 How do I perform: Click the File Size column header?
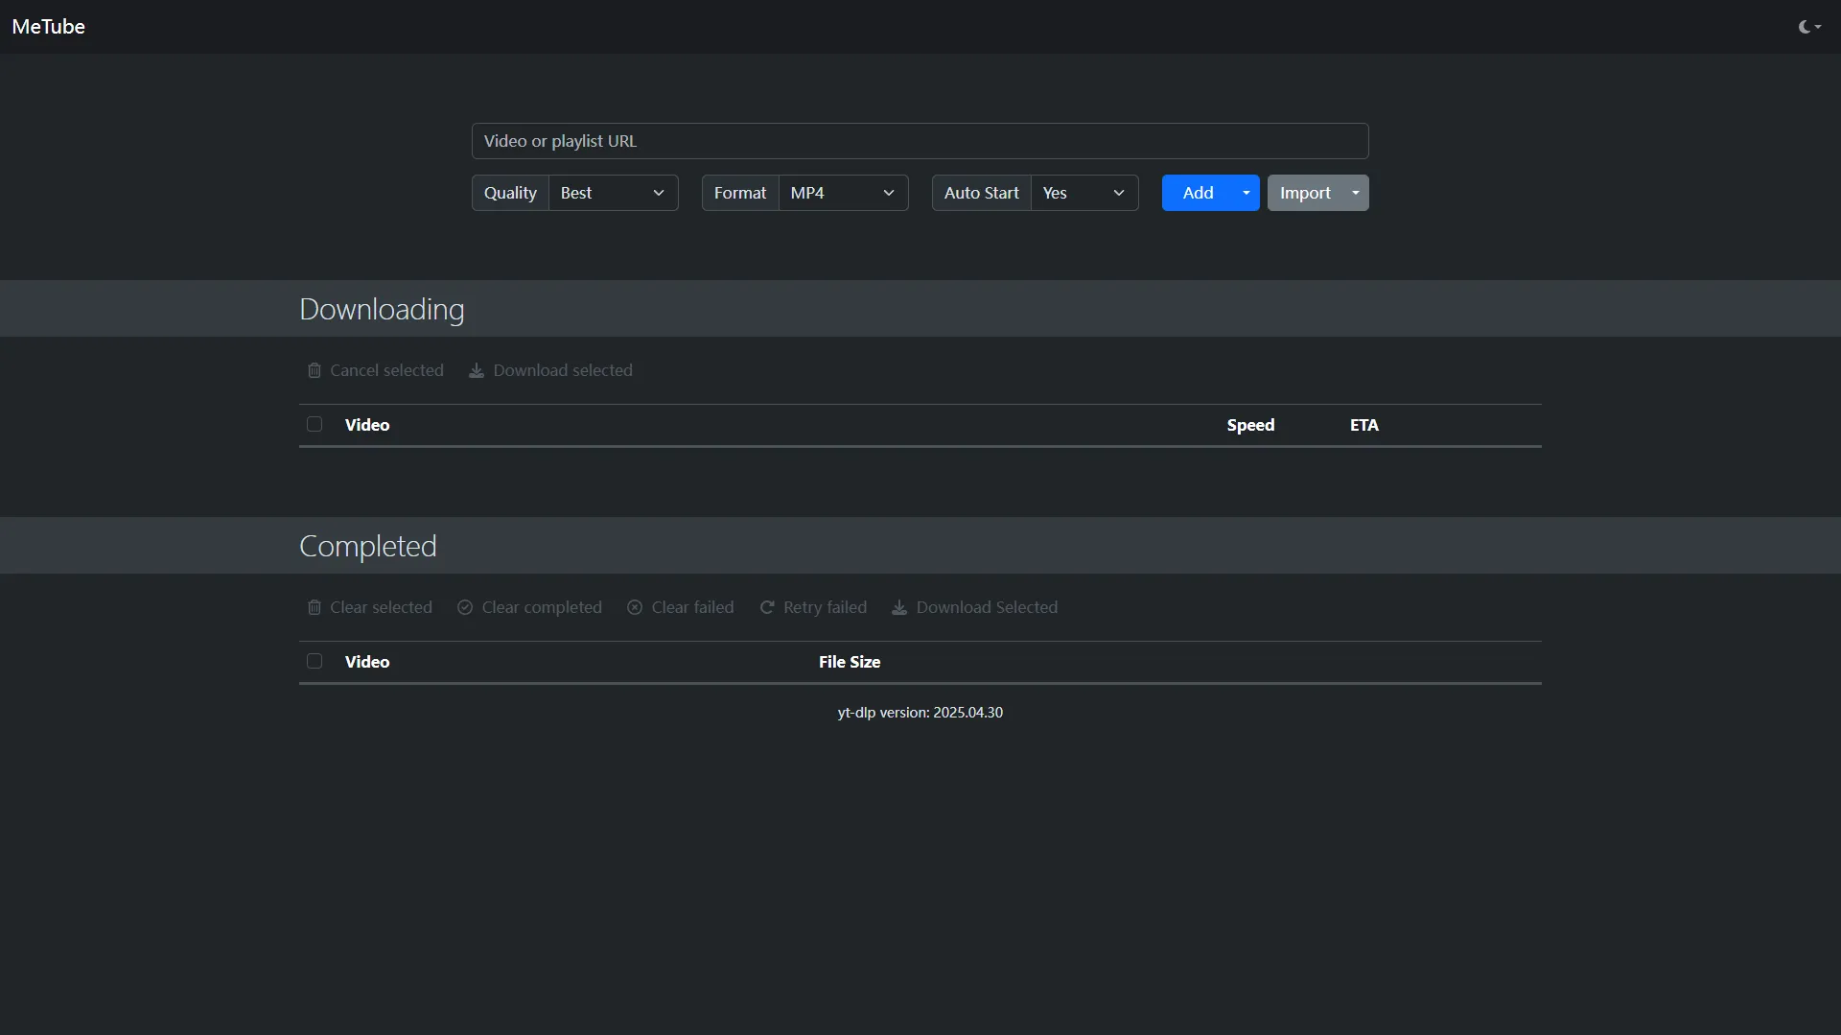(850, 662)
